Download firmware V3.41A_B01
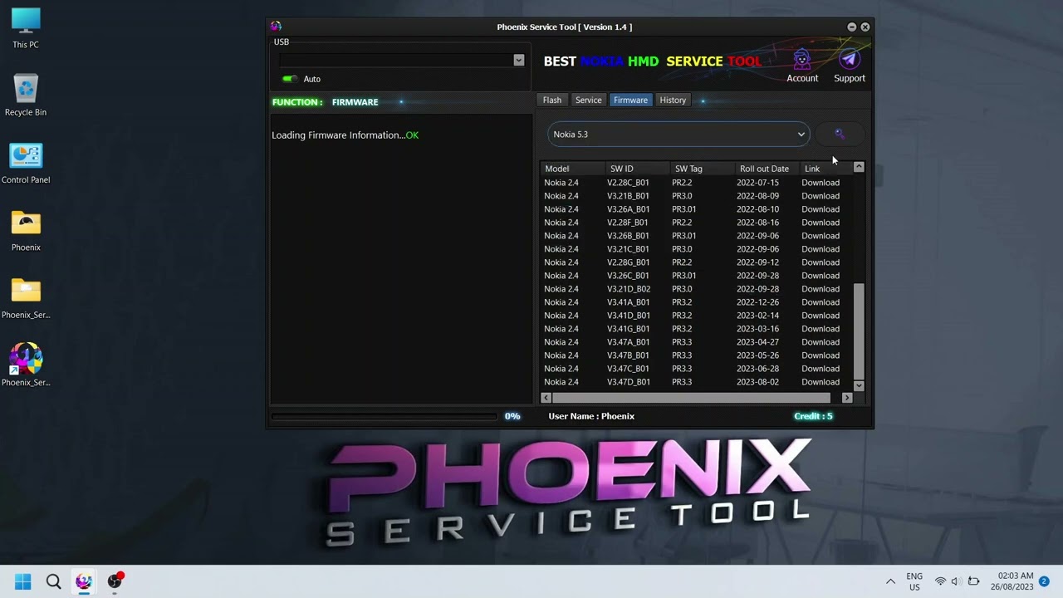The width and height of the screenshot is (1063, 598). click(821, 302)
